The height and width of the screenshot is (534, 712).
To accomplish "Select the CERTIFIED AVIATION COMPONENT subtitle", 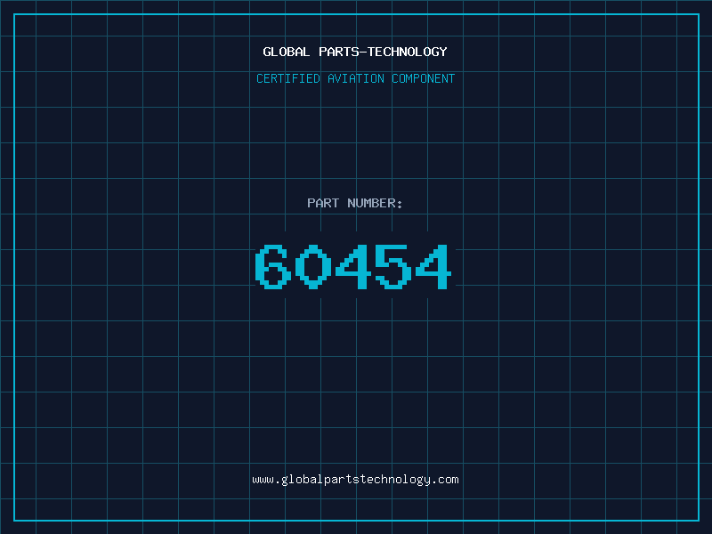I will (x=355, y=78).
